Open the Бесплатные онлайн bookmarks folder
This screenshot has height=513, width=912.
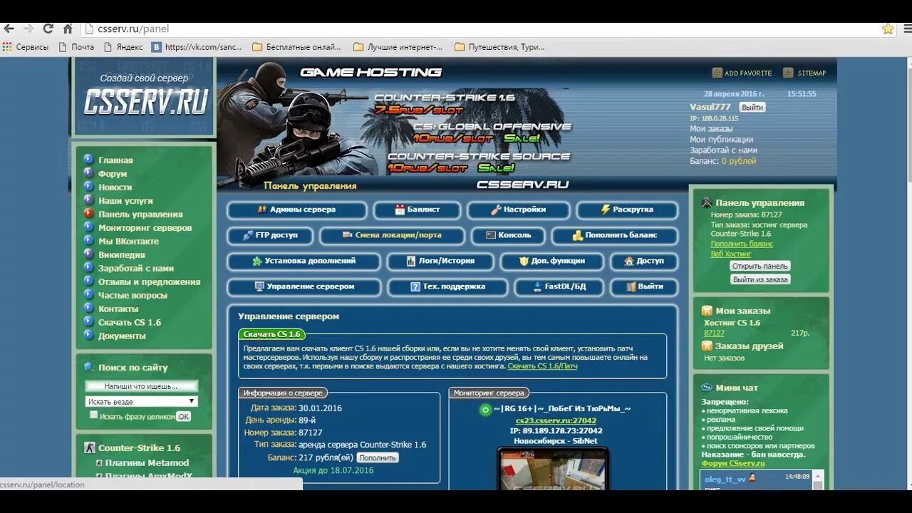[297, 47]
